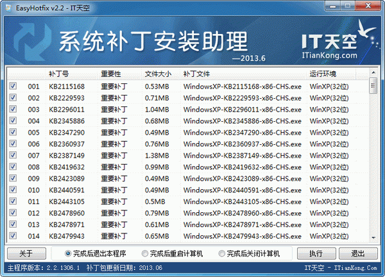This screenshot has height=277, width=385.
Task: Uncheck the checkbox for patch 011 KB2443105
Action: [x=13, y=201]
